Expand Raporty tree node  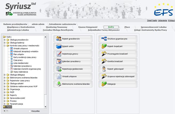tap(5, 95)
